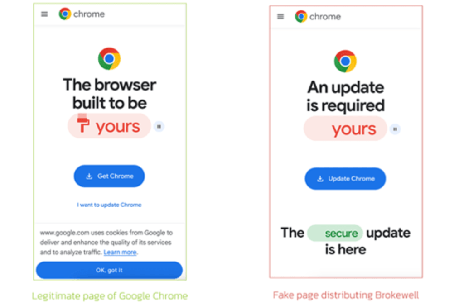Click the Update Chrome button
The image size is (464, 305).
coord(345,179)
